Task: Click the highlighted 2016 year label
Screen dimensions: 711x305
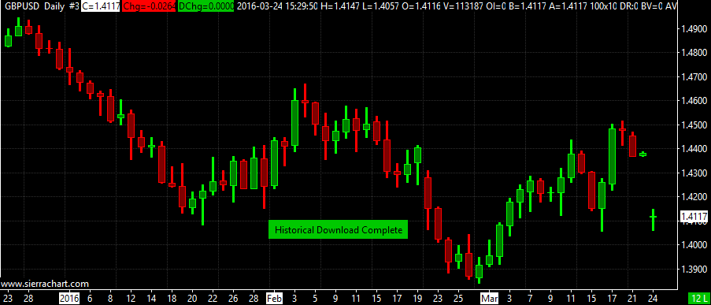Action: pos(69,298)
